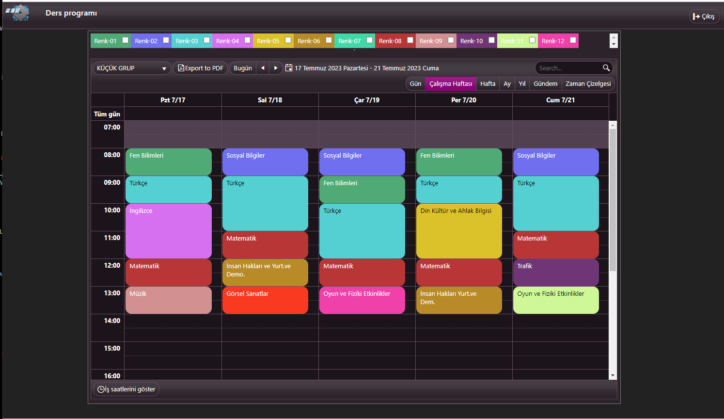Toggle Renk-04 checkbox
The image size is (724, 419).
coord(247,40)
